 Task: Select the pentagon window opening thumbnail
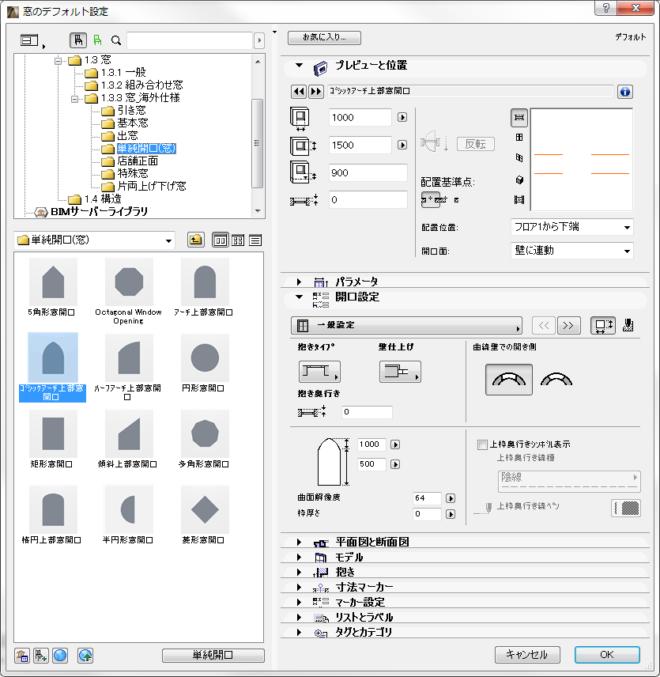pos(53,282)
